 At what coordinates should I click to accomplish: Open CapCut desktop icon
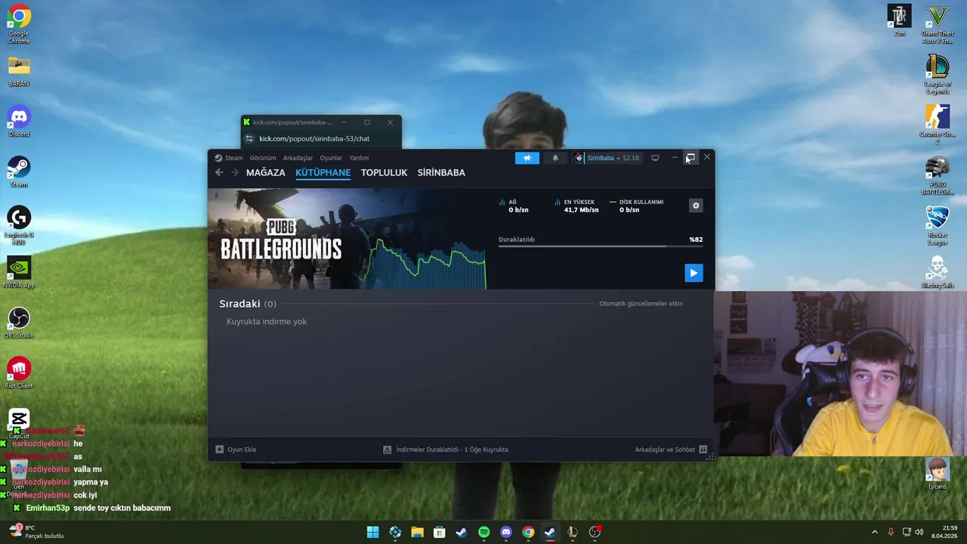(19, 425)
